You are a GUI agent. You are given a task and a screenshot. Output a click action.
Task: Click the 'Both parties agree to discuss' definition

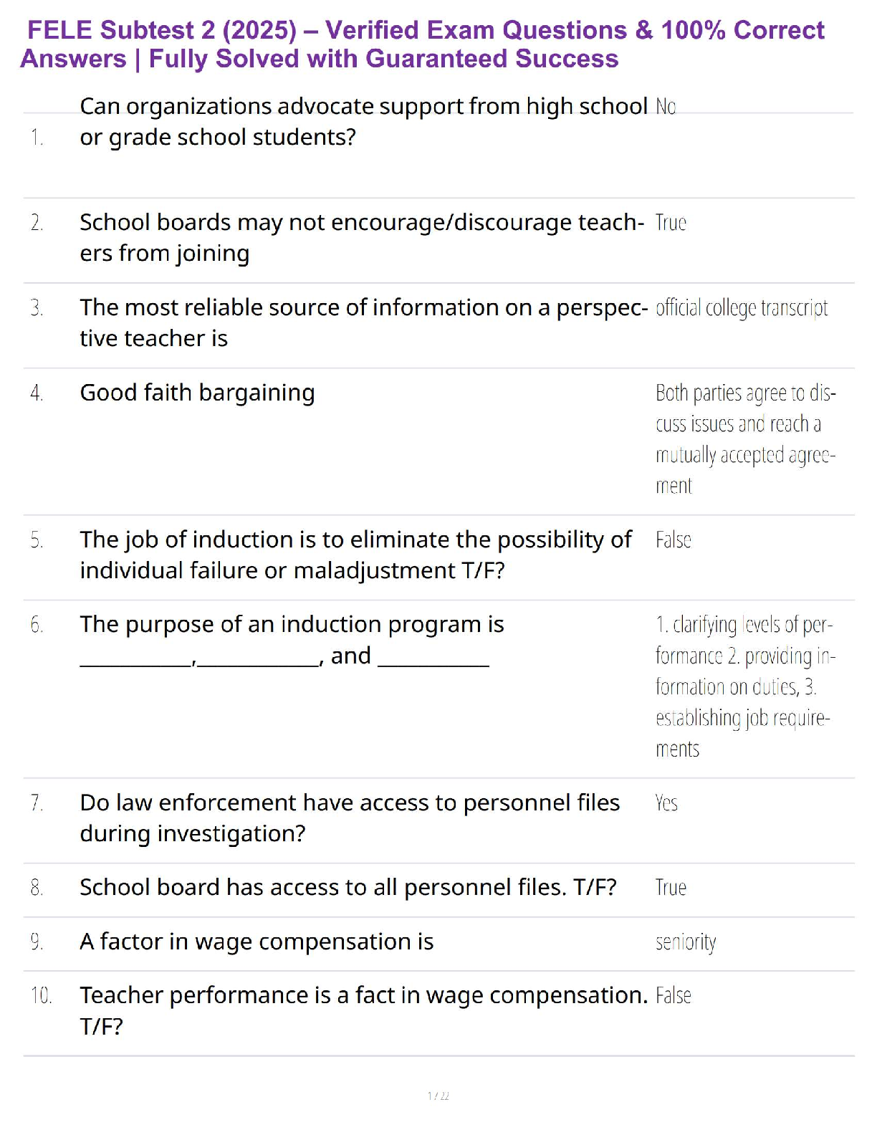[745, 439]
